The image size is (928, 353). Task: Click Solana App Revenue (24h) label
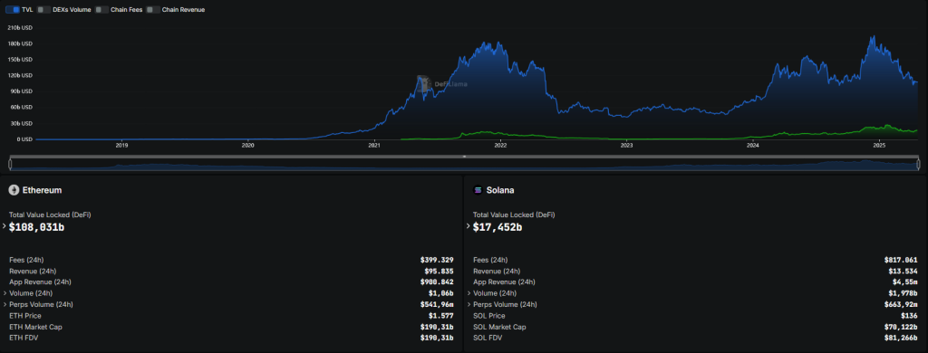click(504, 282)
